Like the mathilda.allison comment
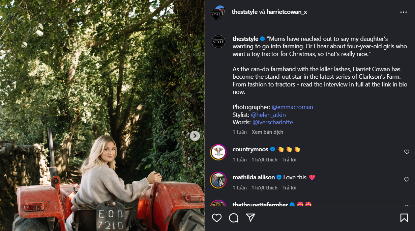The width and height of the screenshot is (415, 231). (x=407, y=180)
